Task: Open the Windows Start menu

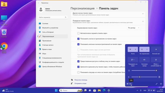Action: (56, 90)
